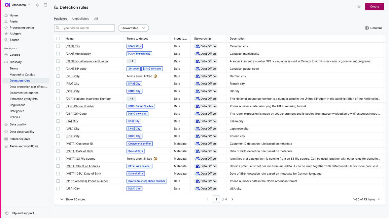Screen dimensions: 389x218
Task: Switch to the All tab
Action: (x=96, y=19)
